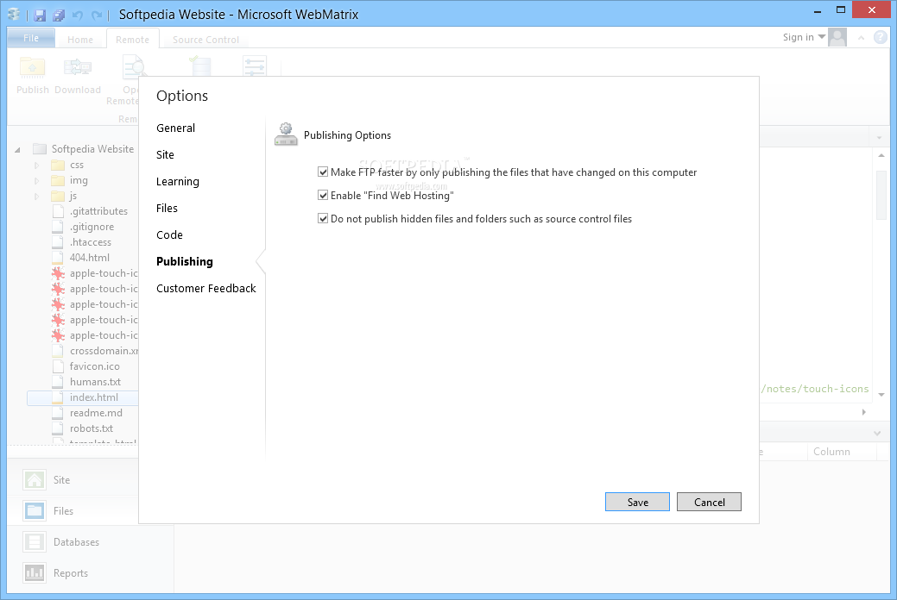Select humans.txt in file tree
Viewport: 897px width, 600px height.
(x=95, y=382)
